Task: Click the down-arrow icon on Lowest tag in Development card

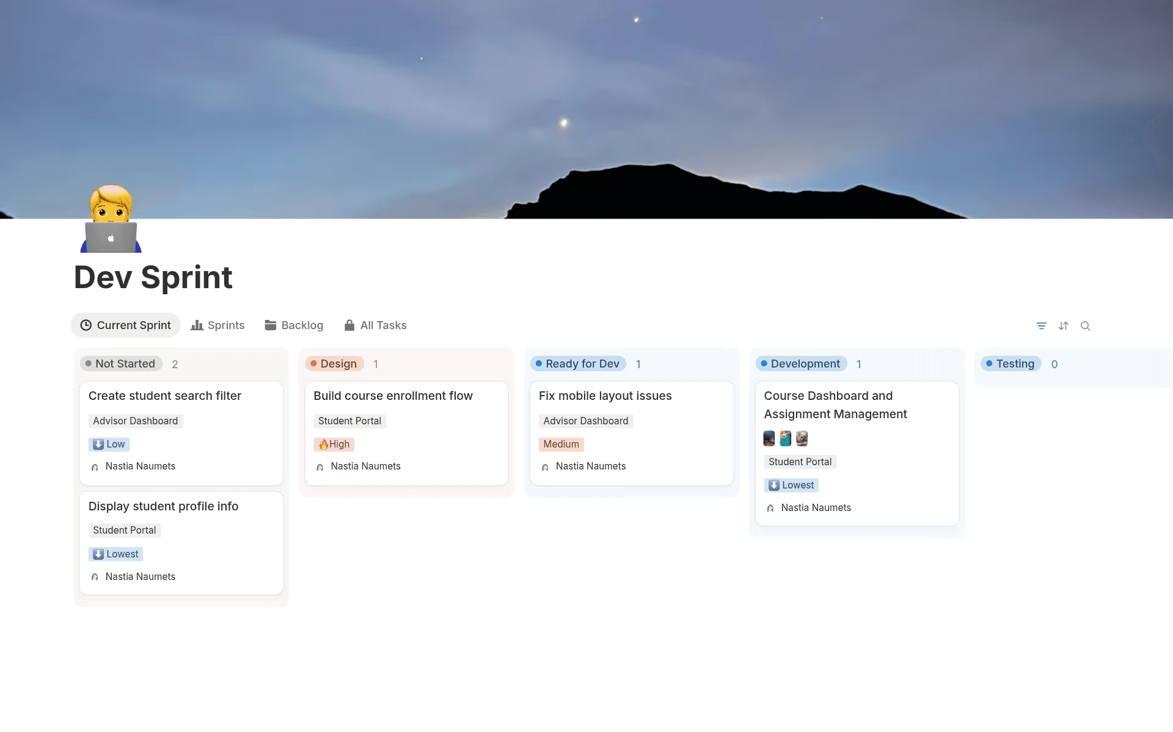Action: [773, 485]
